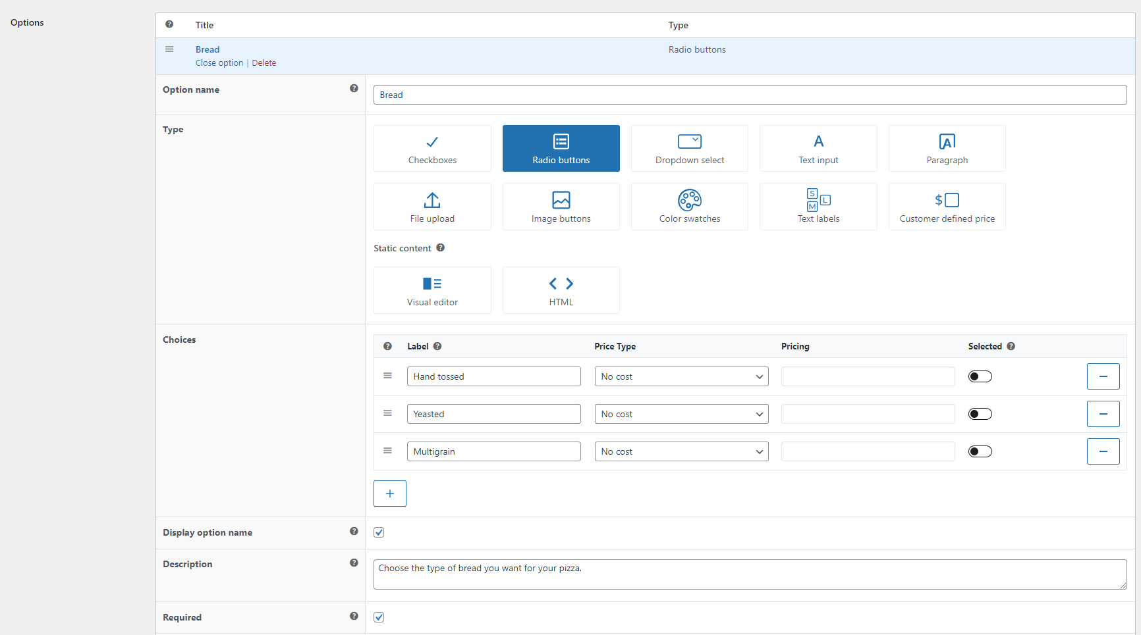The width and height of the screenshot is (1141, 635).
Task: Select the Image buttons type
Action: (561, 207)
